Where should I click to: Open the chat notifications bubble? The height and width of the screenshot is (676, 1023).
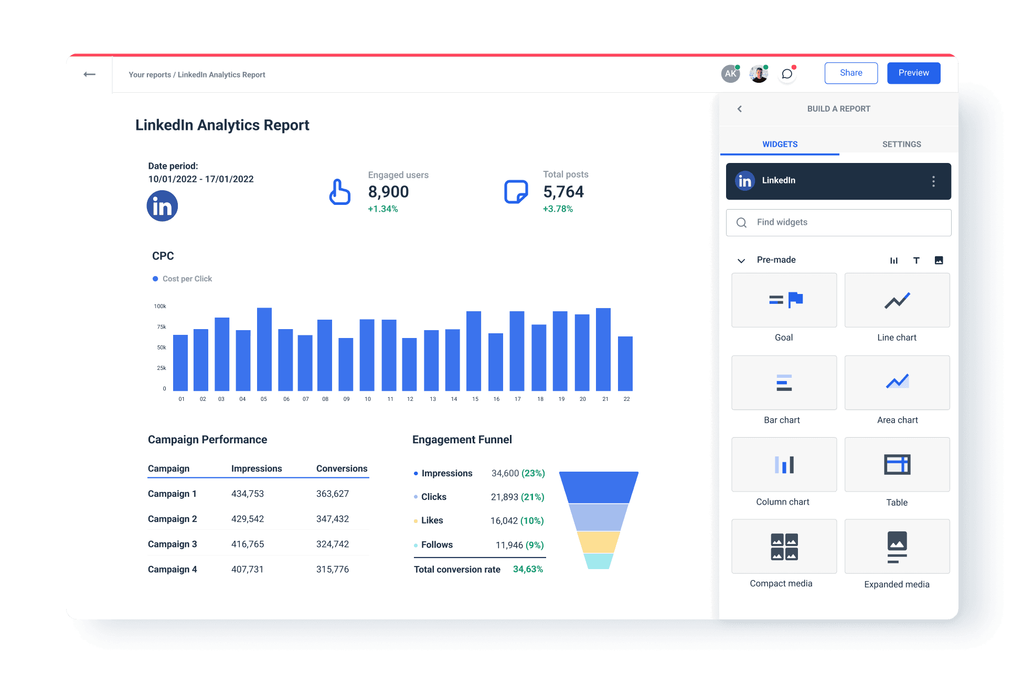tap(787, 74)
